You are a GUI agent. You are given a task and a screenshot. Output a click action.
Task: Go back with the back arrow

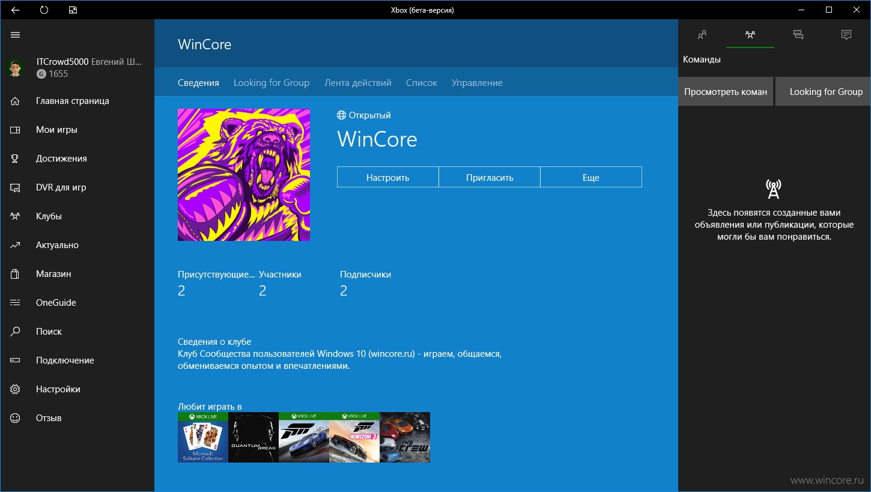pyautogui.click(x=16, y=10)
